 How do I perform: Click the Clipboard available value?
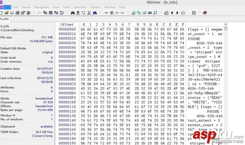[x=47, y=127]
